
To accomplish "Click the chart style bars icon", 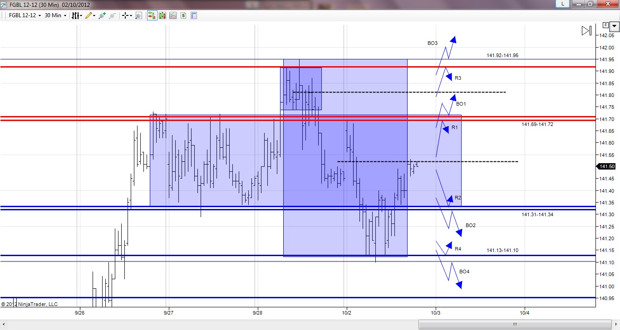I will click(75, 15).
